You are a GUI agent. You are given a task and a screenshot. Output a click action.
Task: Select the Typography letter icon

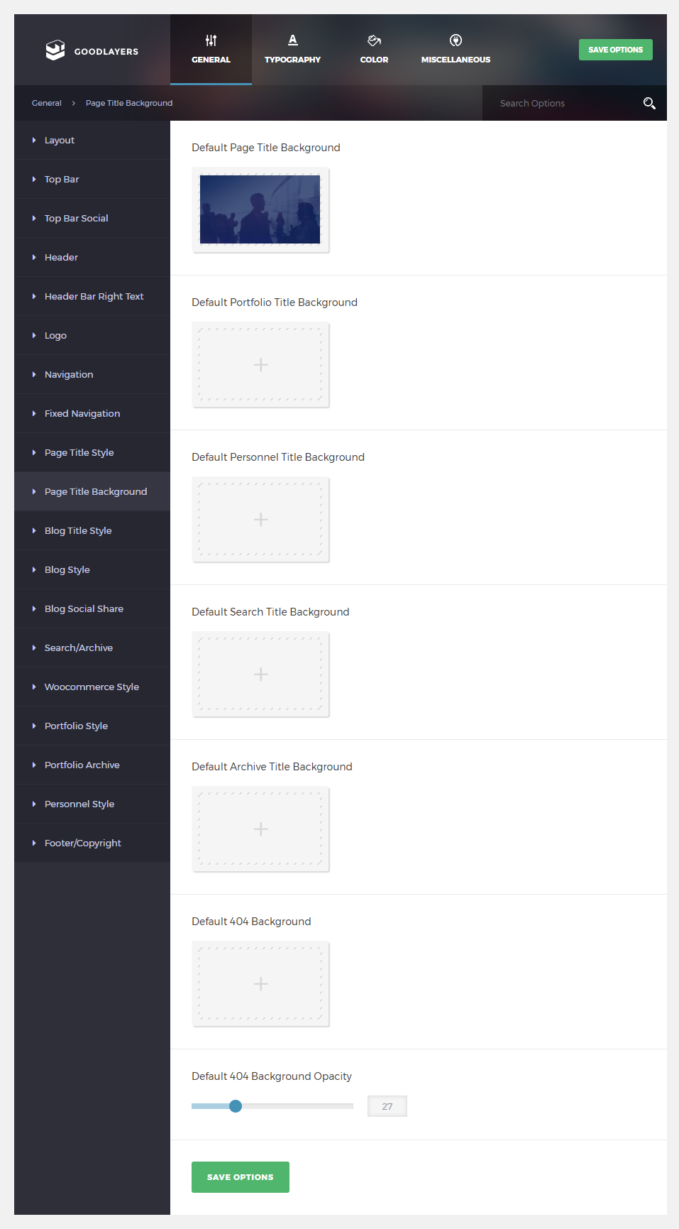coord(292,40)
